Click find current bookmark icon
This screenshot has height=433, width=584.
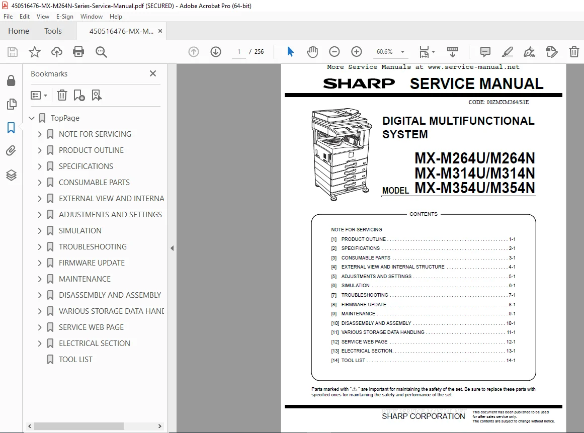(x=97, y=96)
